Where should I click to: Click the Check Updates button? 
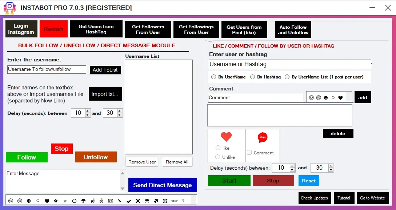314,198
